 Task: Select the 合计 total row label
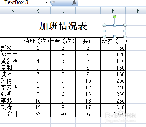[13, 113]
